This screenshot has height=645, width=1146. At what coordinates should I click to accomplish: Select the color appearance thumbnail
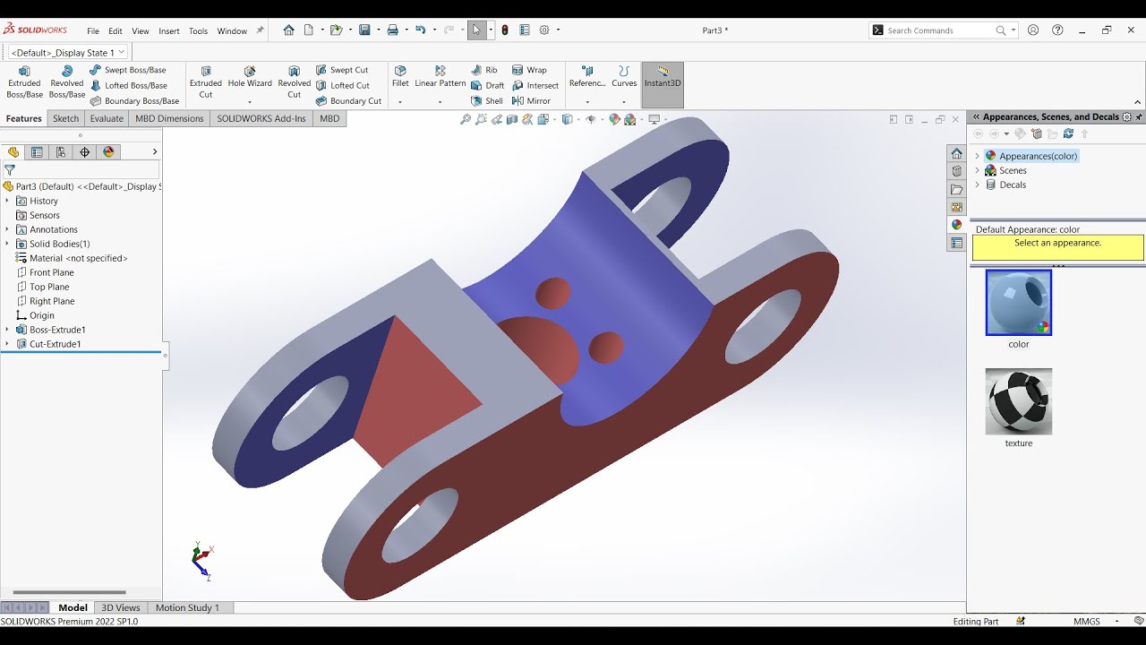1019,303
